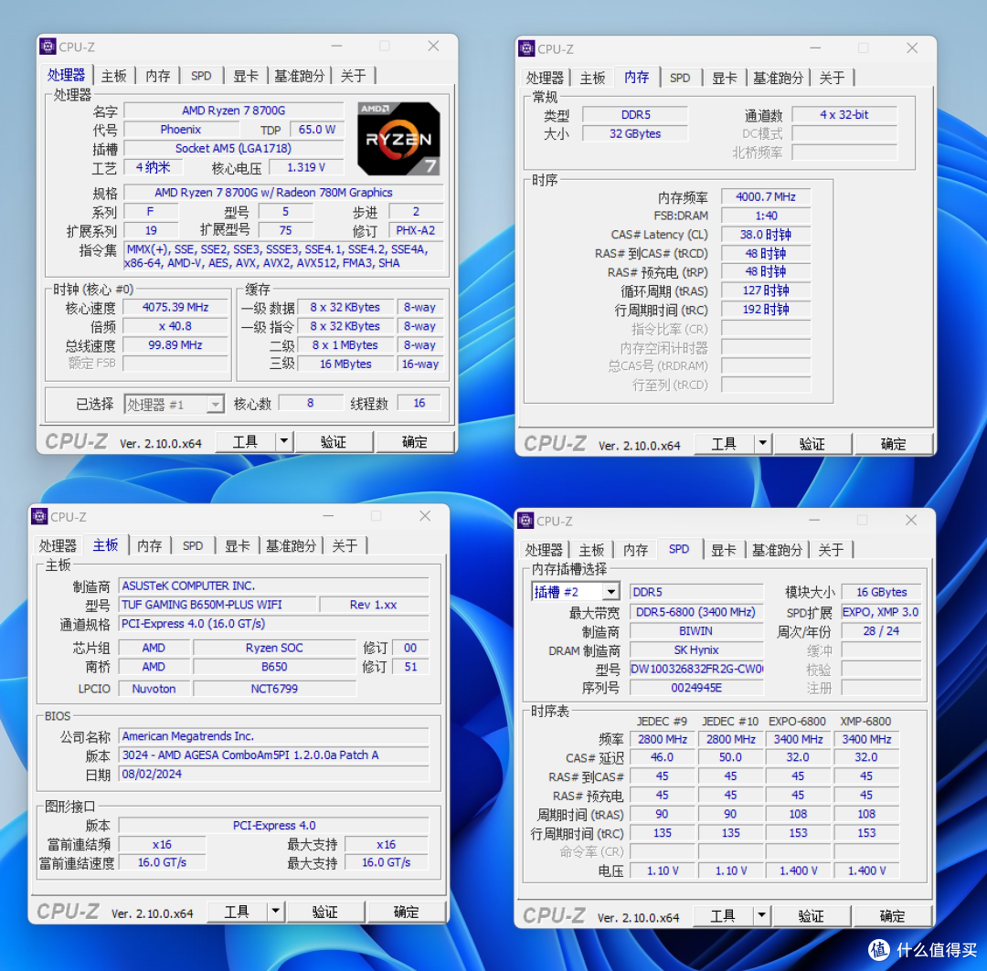This screenshot has height=971, width=987.
Task: Open processor selection dropdown 处理器 #1
Action: tap(174, 404)
